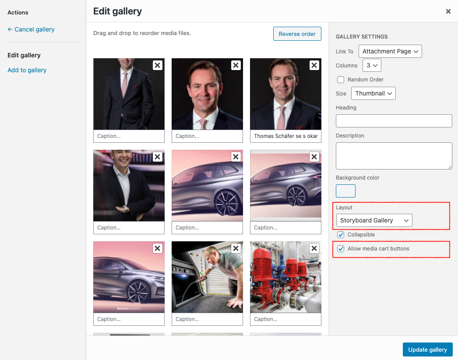Select the full-body suit portrait thumbnail
The width and height of the screenshot is (458, 360).
click(129, 94)
